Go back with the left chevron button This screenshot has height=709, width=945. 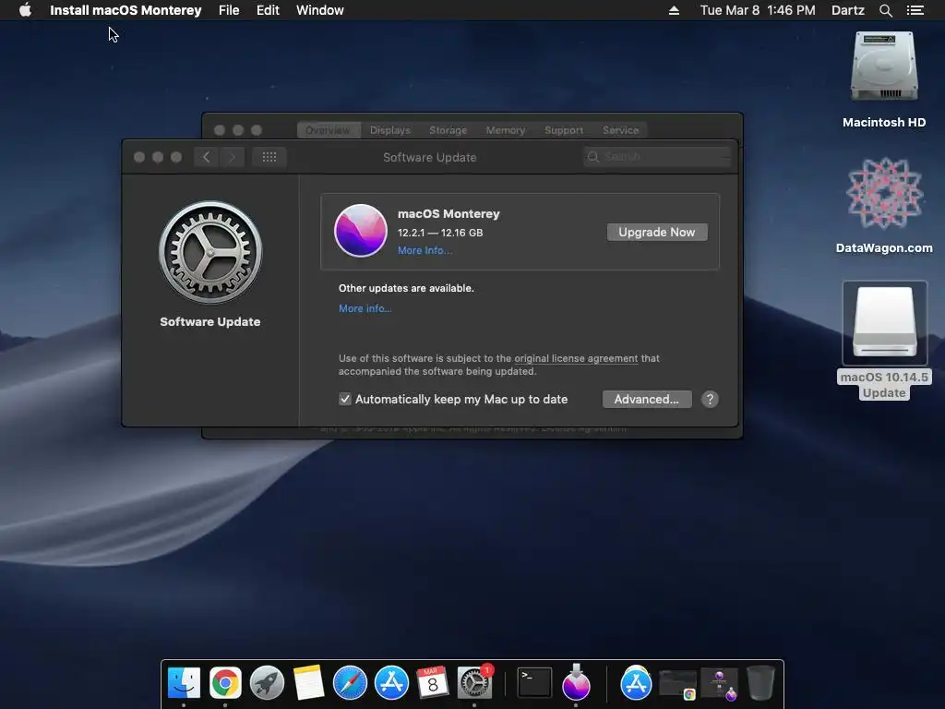pos(206,157)
